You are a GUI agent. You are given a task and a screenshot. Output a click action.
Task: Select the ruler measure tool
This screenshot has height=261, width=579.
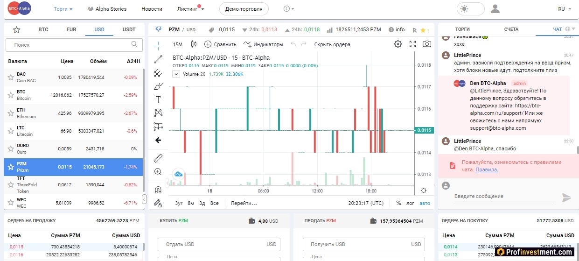coord(158,158)
